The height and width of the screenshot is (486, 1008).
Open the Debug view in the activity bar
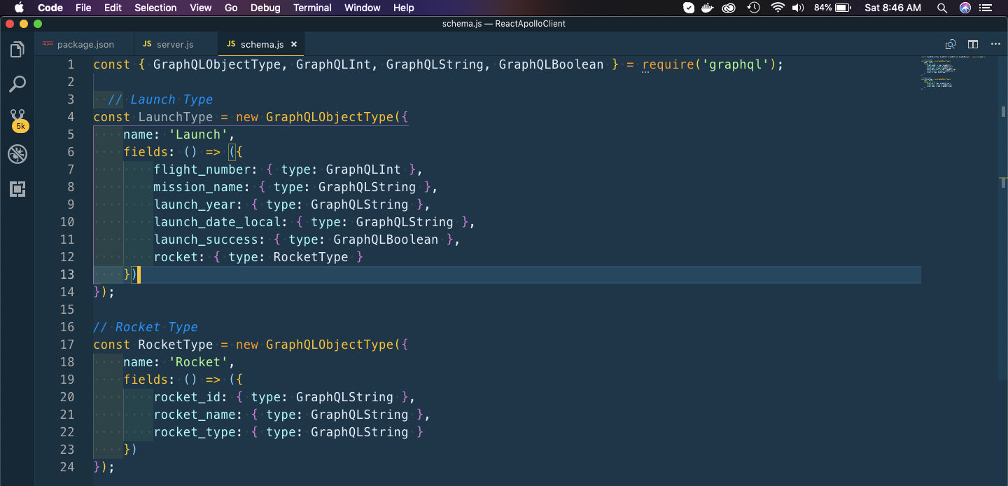click(17, 154)
